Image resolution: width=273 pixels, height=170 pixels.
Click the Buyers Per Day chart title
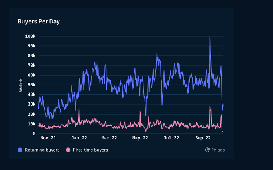point(39,21)
